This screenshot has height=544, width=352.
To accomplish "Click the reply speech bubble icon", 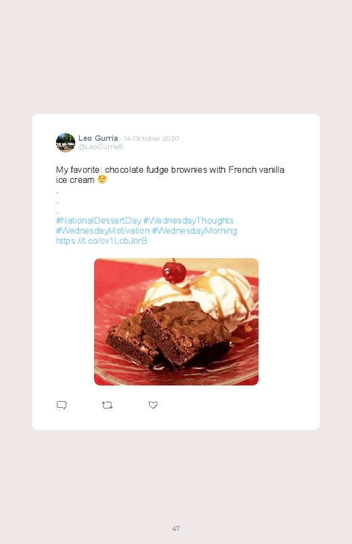I will [x=62, y=405].
